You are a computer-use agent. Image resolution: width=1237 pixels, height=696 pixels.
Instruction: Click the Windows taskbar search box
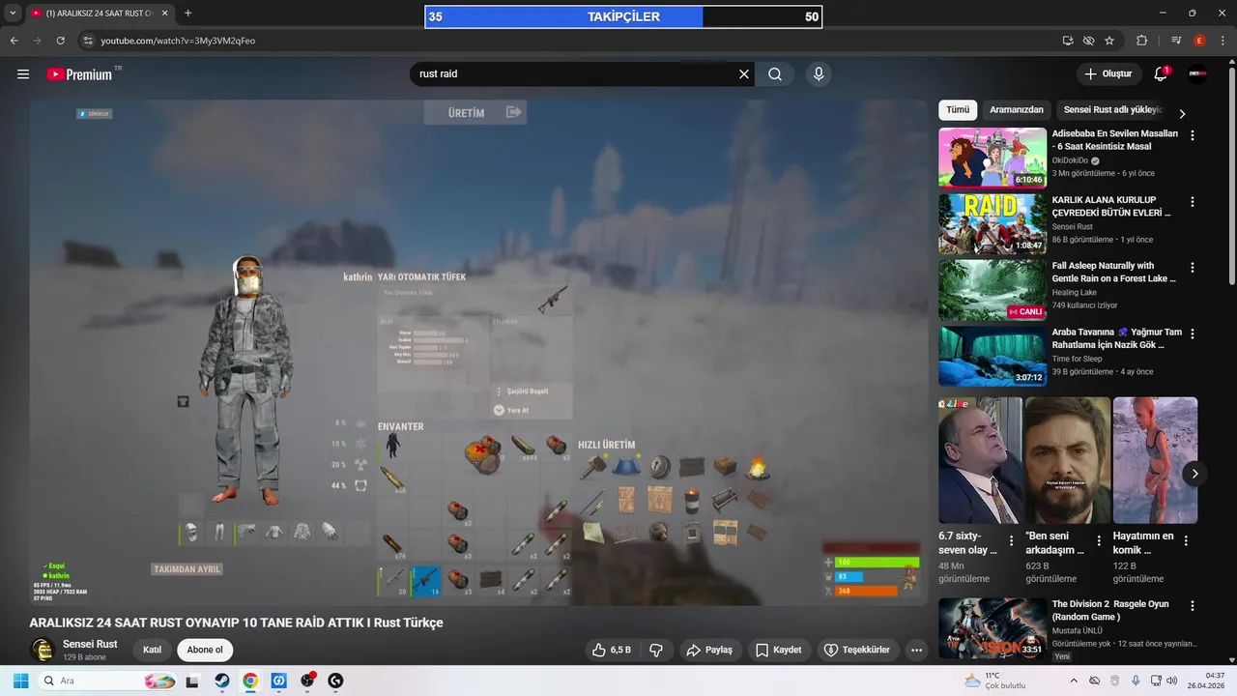tap(109, 681)
